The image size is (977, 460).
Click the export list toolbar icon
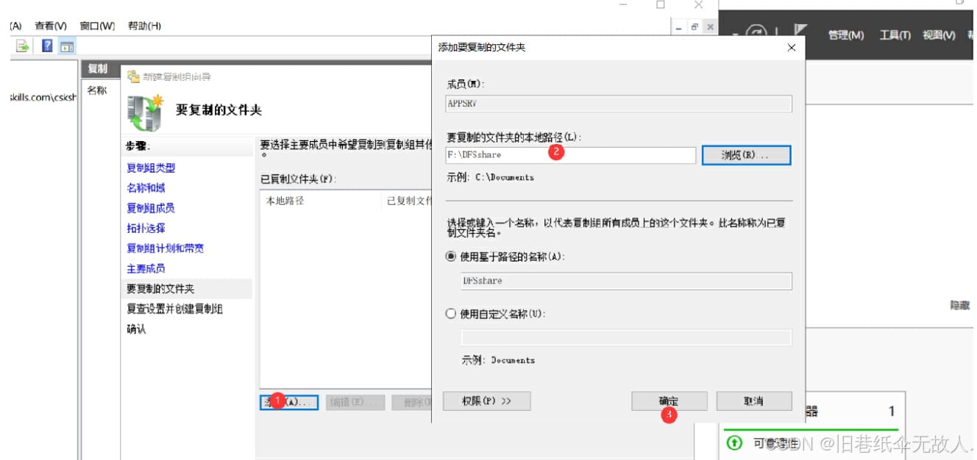[23, 46]
